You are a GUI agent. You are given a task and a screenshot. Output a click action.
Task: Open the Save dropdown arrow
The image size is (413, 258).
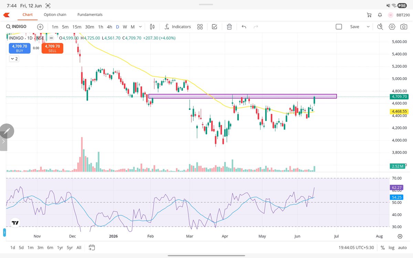click(368, 26)
